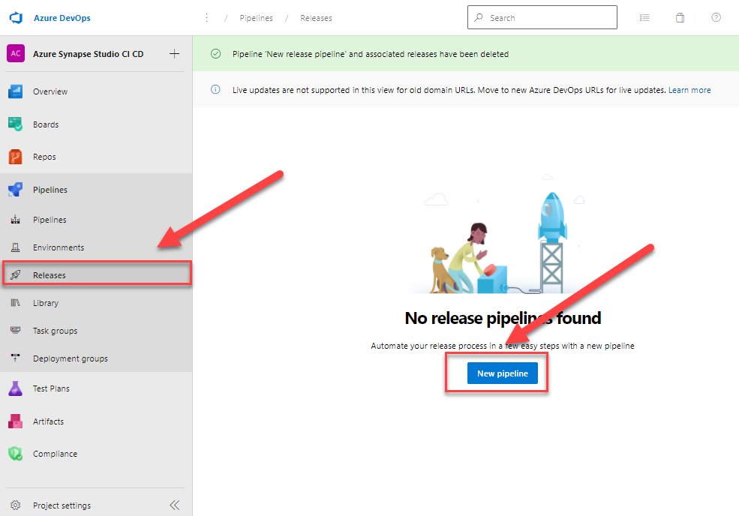Focus the Search input box
Image resolution: width=739 pixels, height=516 pixels.
(542, 17)
